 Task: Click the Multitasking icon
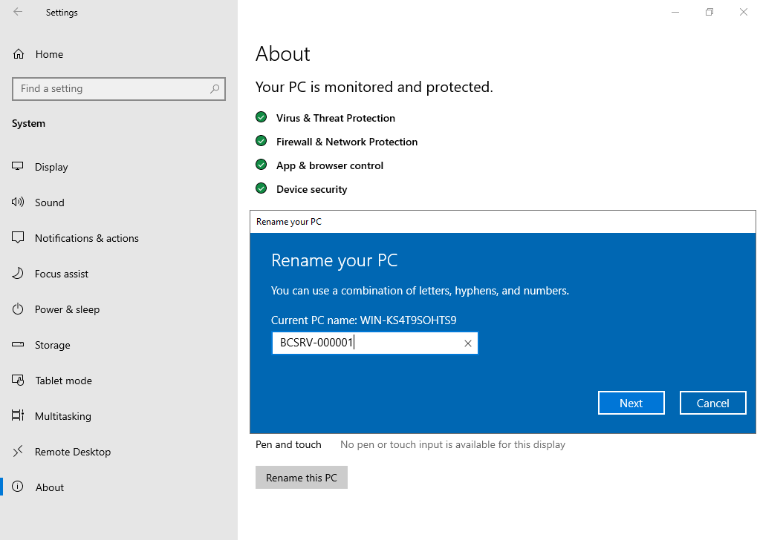click(x=17, y=415)
